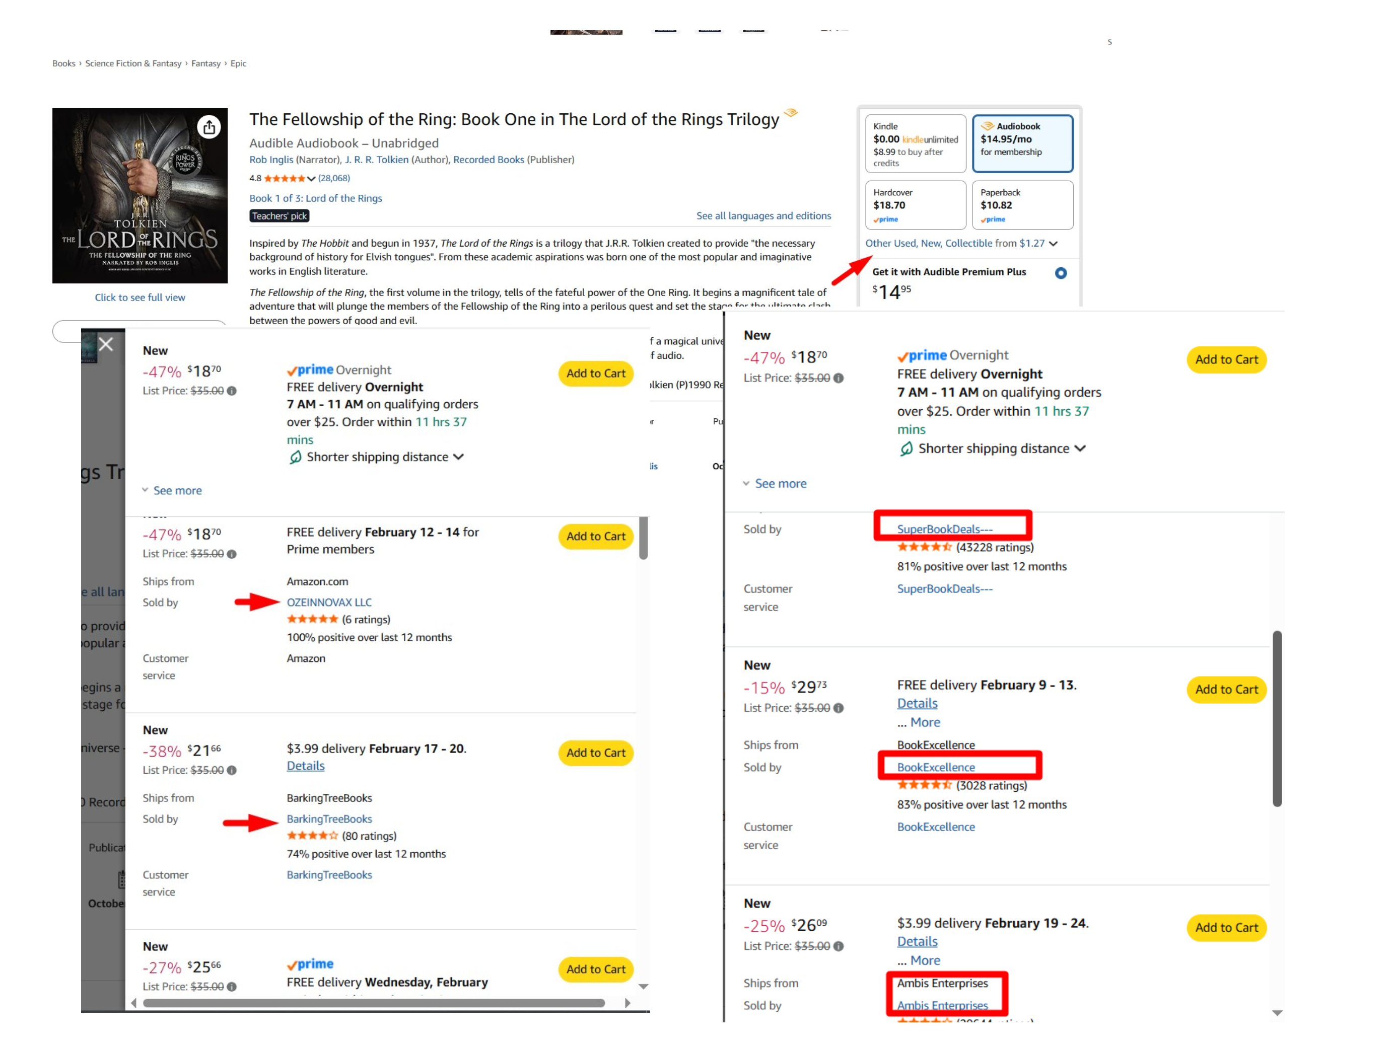The width and height of the screenshot is (1395, 1046).
Task: Open the BarkingTreeBooks seller page
Action: (329, 818)
